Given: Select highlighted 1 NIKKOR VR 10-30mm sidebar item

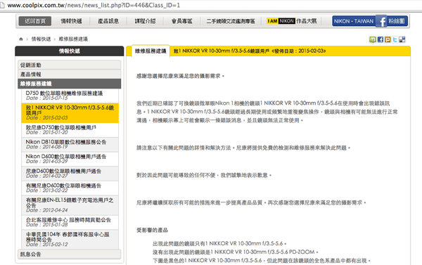Looking at the screenshot, I should [70, 112].
